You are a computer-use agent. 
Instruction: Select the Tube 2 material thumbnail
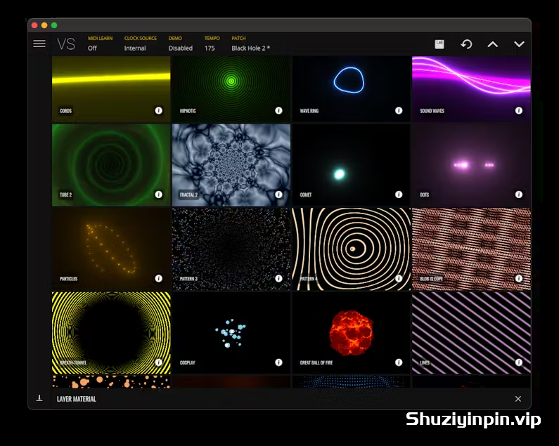111,165
